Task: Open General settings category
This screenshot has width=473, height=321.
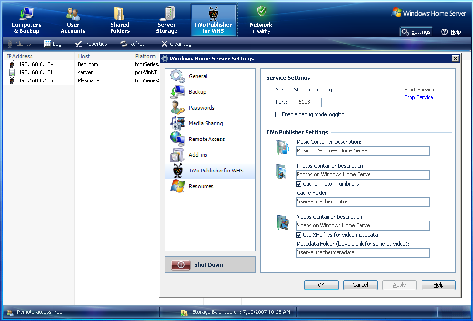Action: tap(210, 76)
